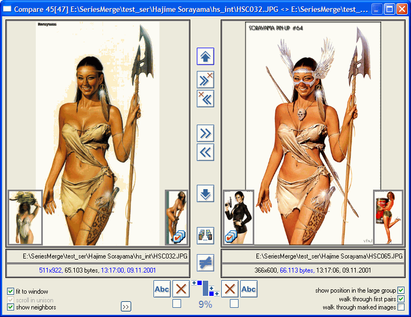Click the plain double right chevron button

pyautogui.click(x=206, y=133)
